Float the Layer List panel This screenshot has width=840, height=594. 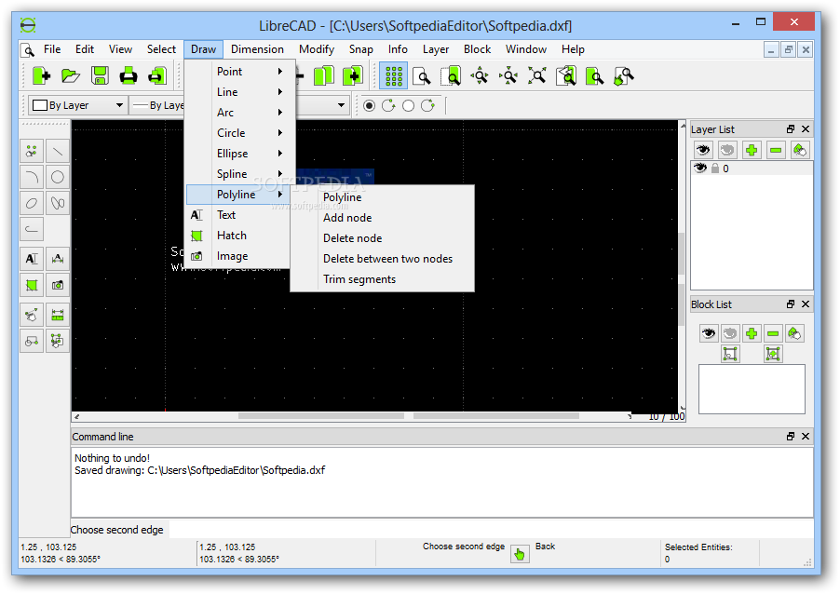791,129
